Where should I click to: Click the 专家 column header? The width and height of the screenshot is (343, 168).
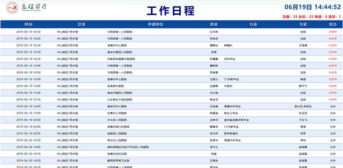click(303, 24)
